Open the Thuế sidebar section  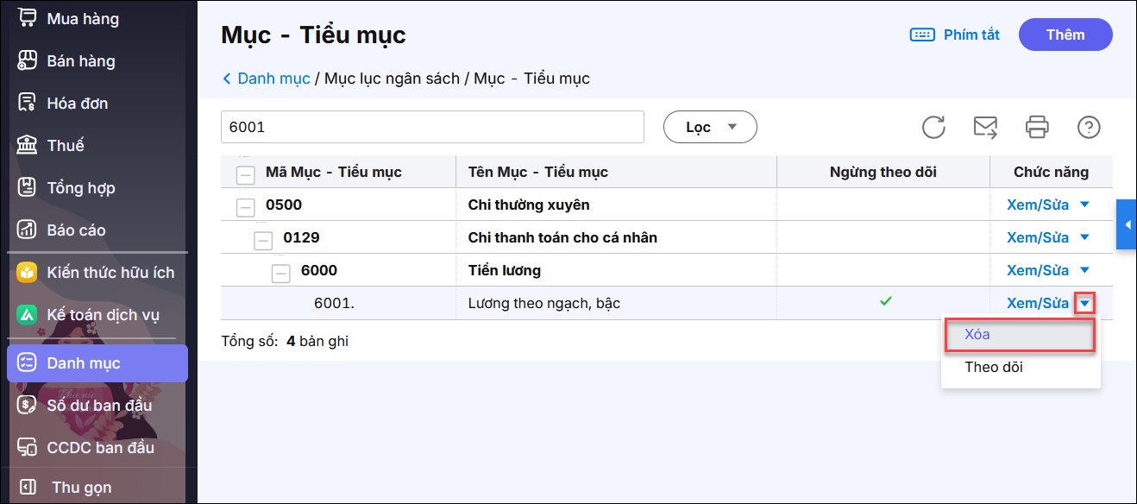coord(65,146)
